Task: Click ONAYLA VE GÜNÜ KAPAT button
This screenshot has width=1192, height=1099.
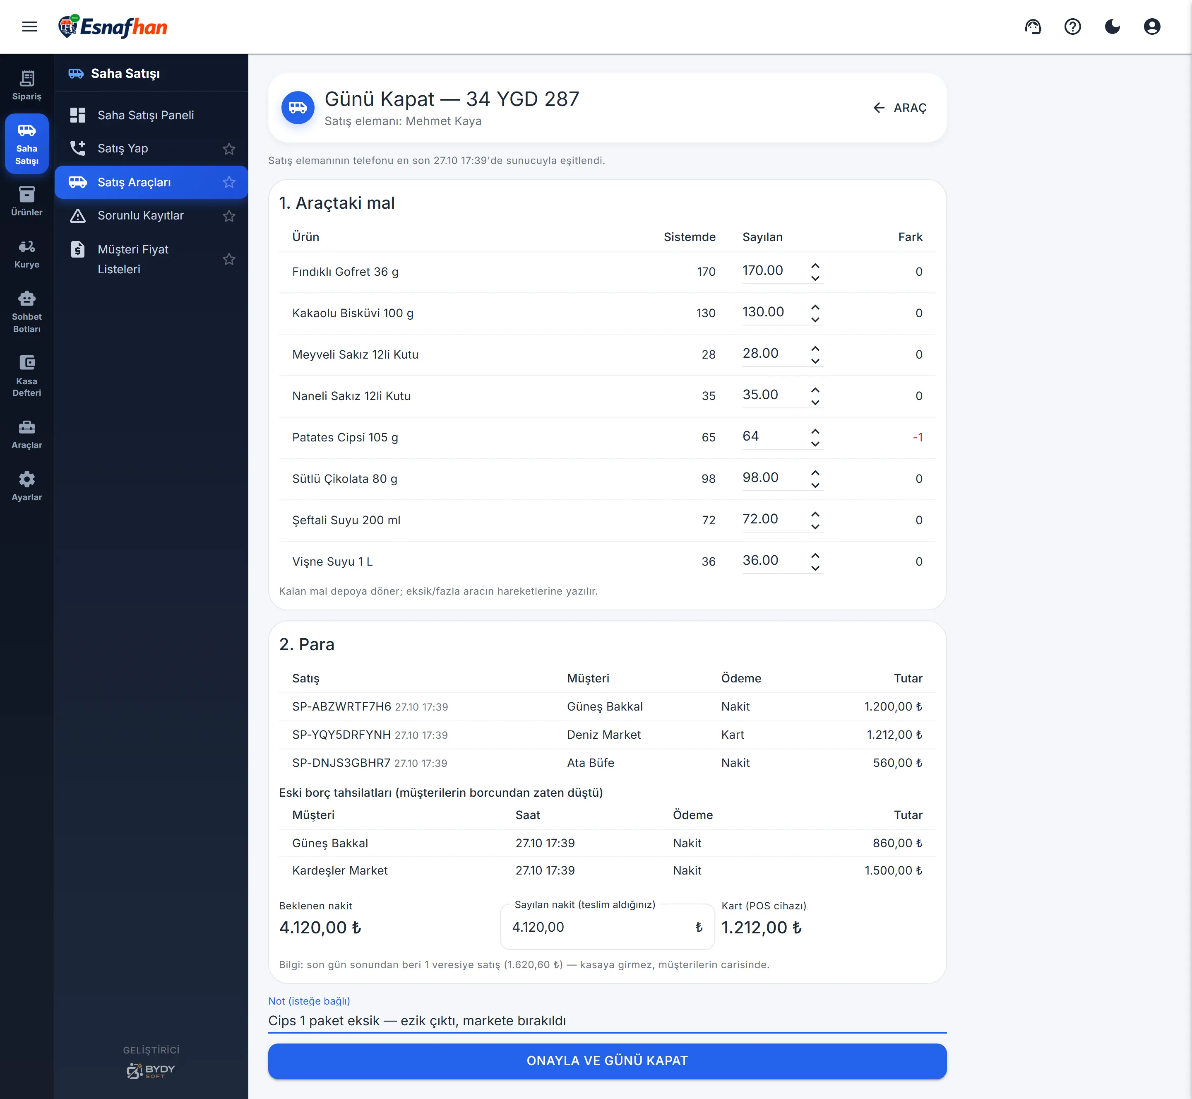Action: (x=607, y=1061)
